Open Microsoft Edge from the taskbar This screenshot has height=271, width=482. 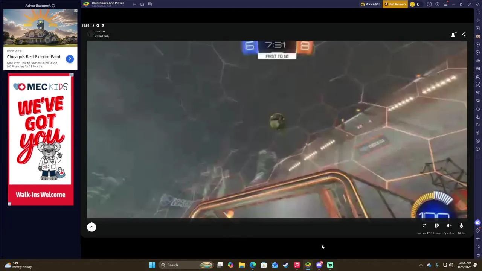pyautogui.click(x=253, y=265)
